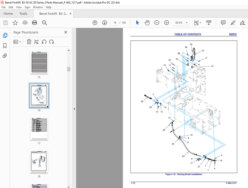The width and height of the screenshot is (248, 188).
Task: Open the Sign menu
Action: pyautogui.click(x=27, y=7)
